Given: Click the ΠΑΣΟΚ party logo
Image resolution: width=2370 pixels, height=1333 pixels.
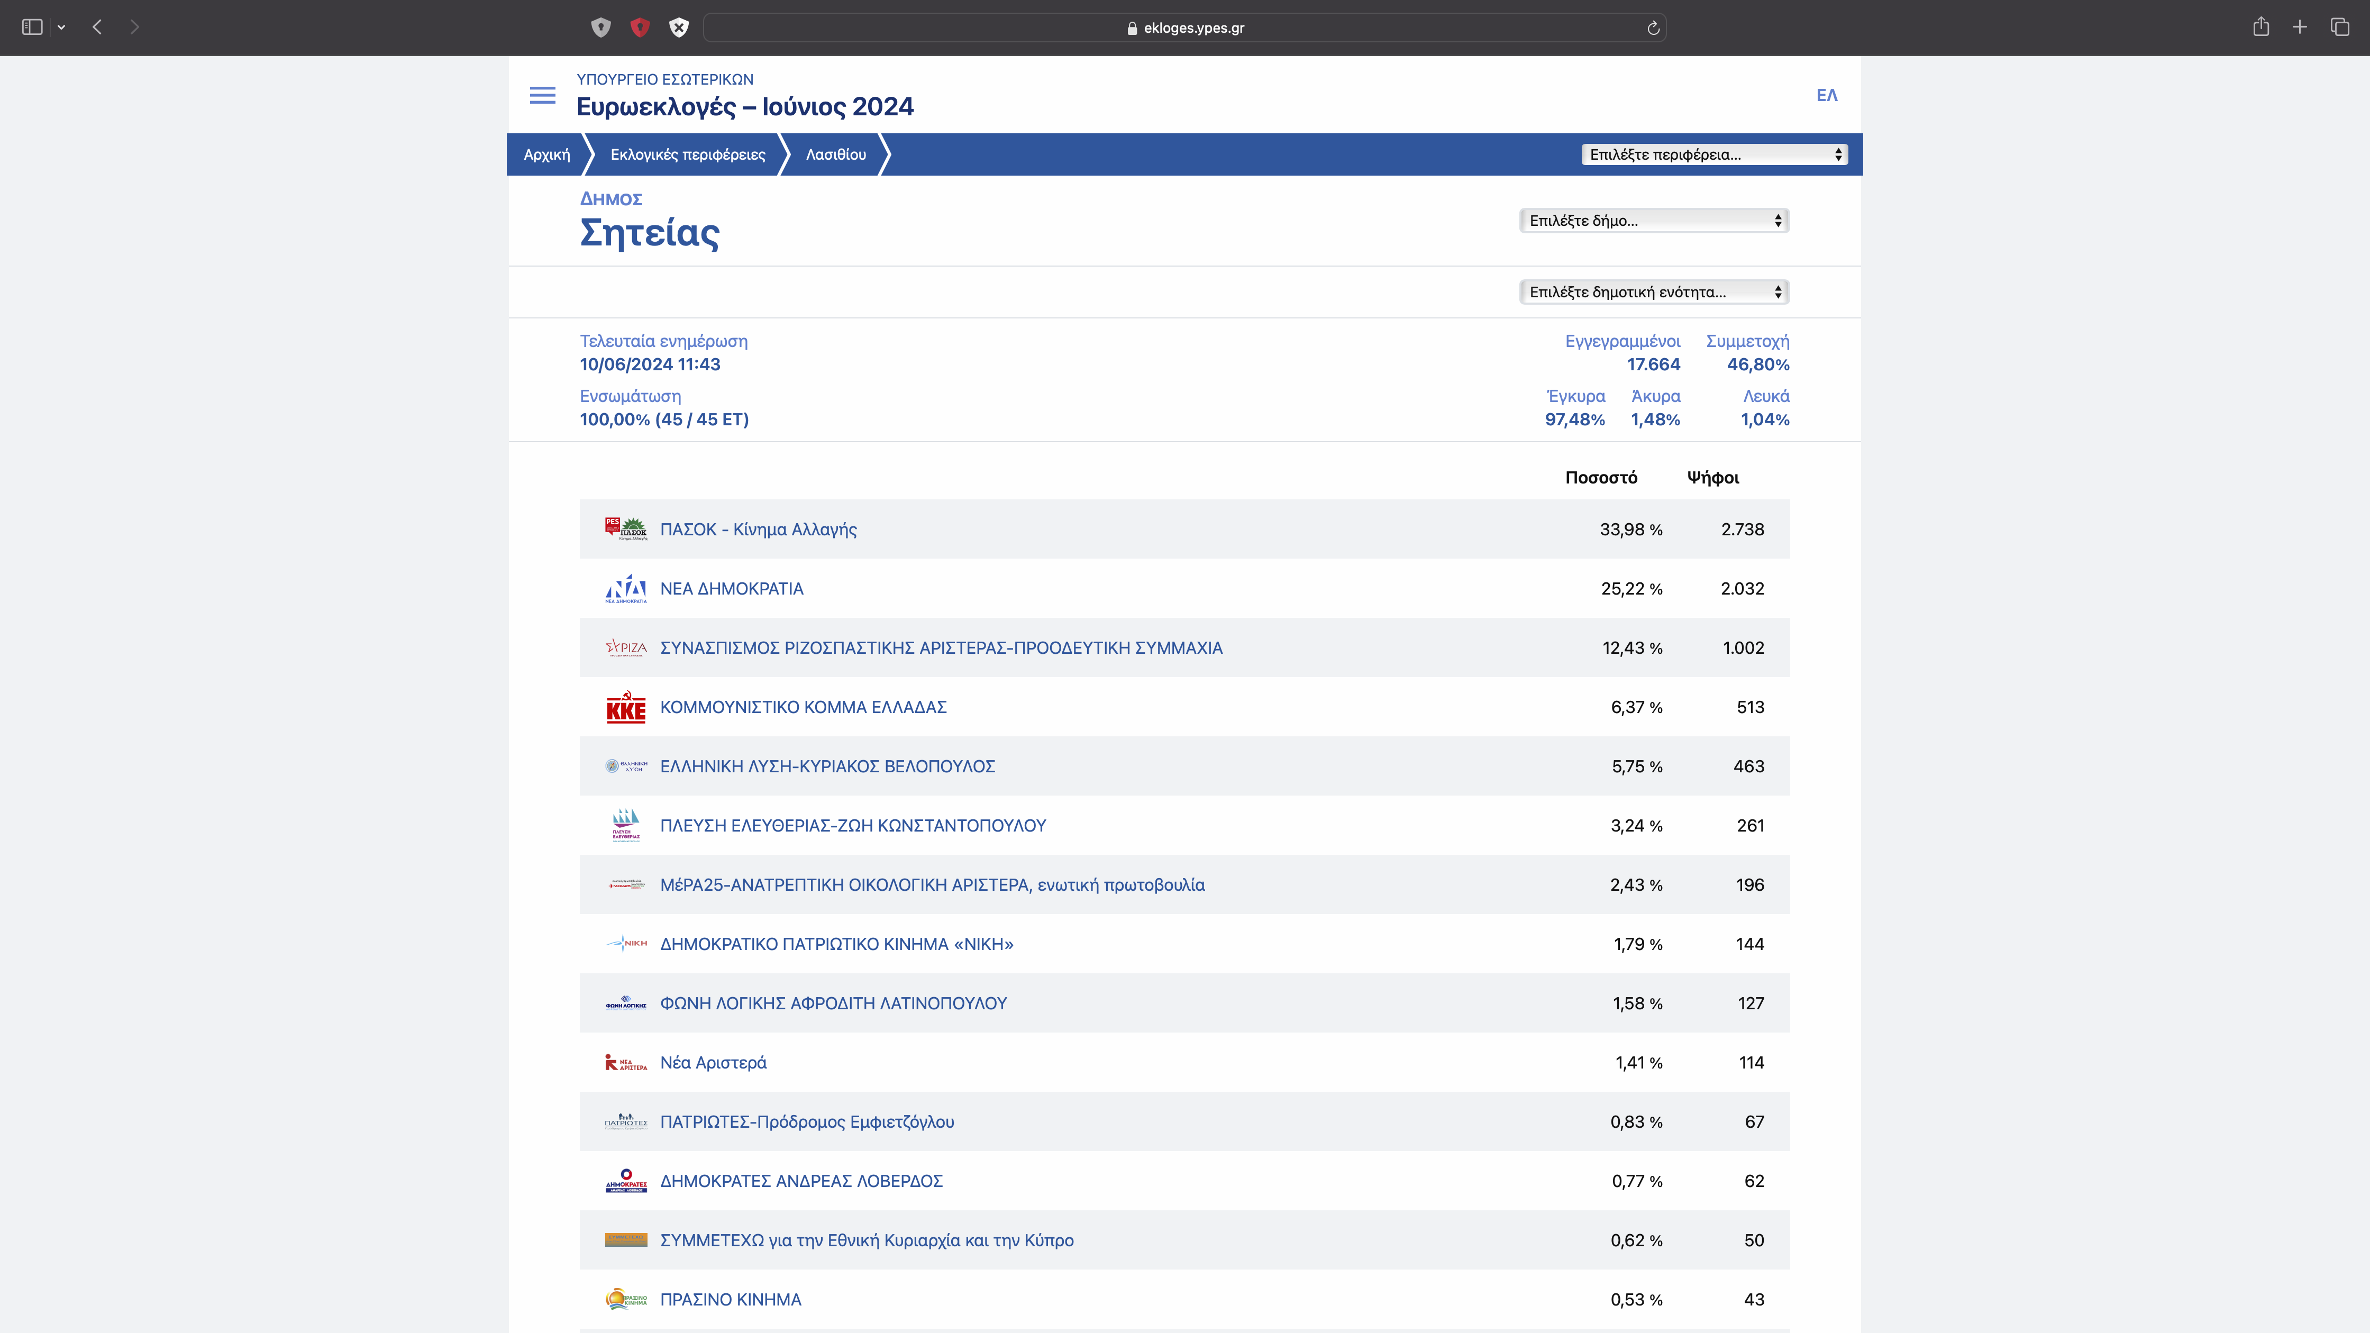Looking at the screenshot, I should 626,529.
